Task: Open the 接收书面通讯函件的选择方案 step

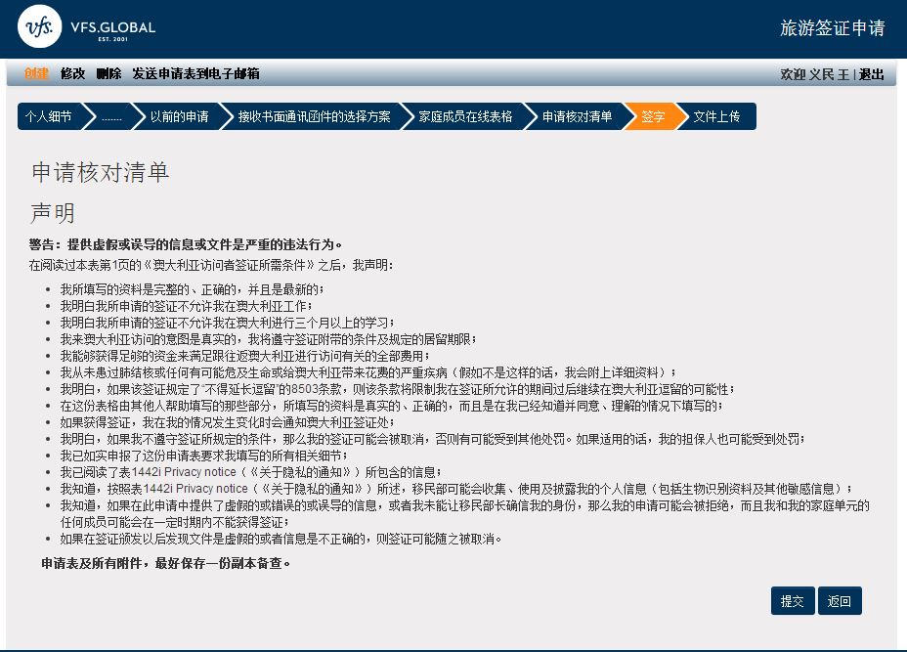Action: pyautogui.click(x=314, y=116)
